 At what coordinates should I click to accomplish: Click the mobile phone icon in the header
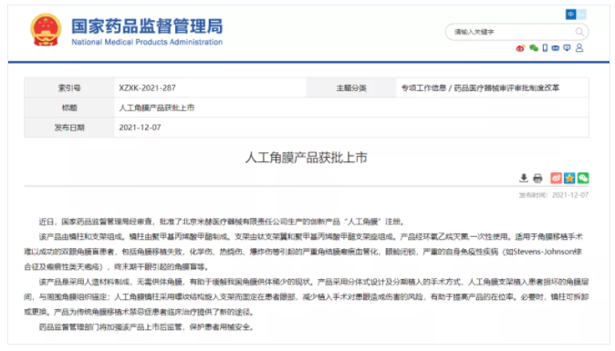[545, 47]
